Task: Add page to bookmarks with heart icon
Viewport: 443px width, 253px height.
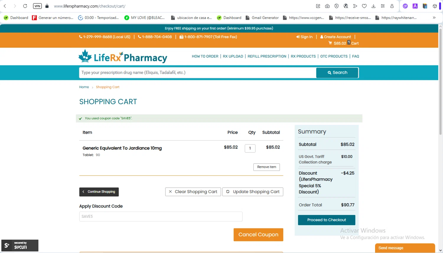Action: click(364, 6)
